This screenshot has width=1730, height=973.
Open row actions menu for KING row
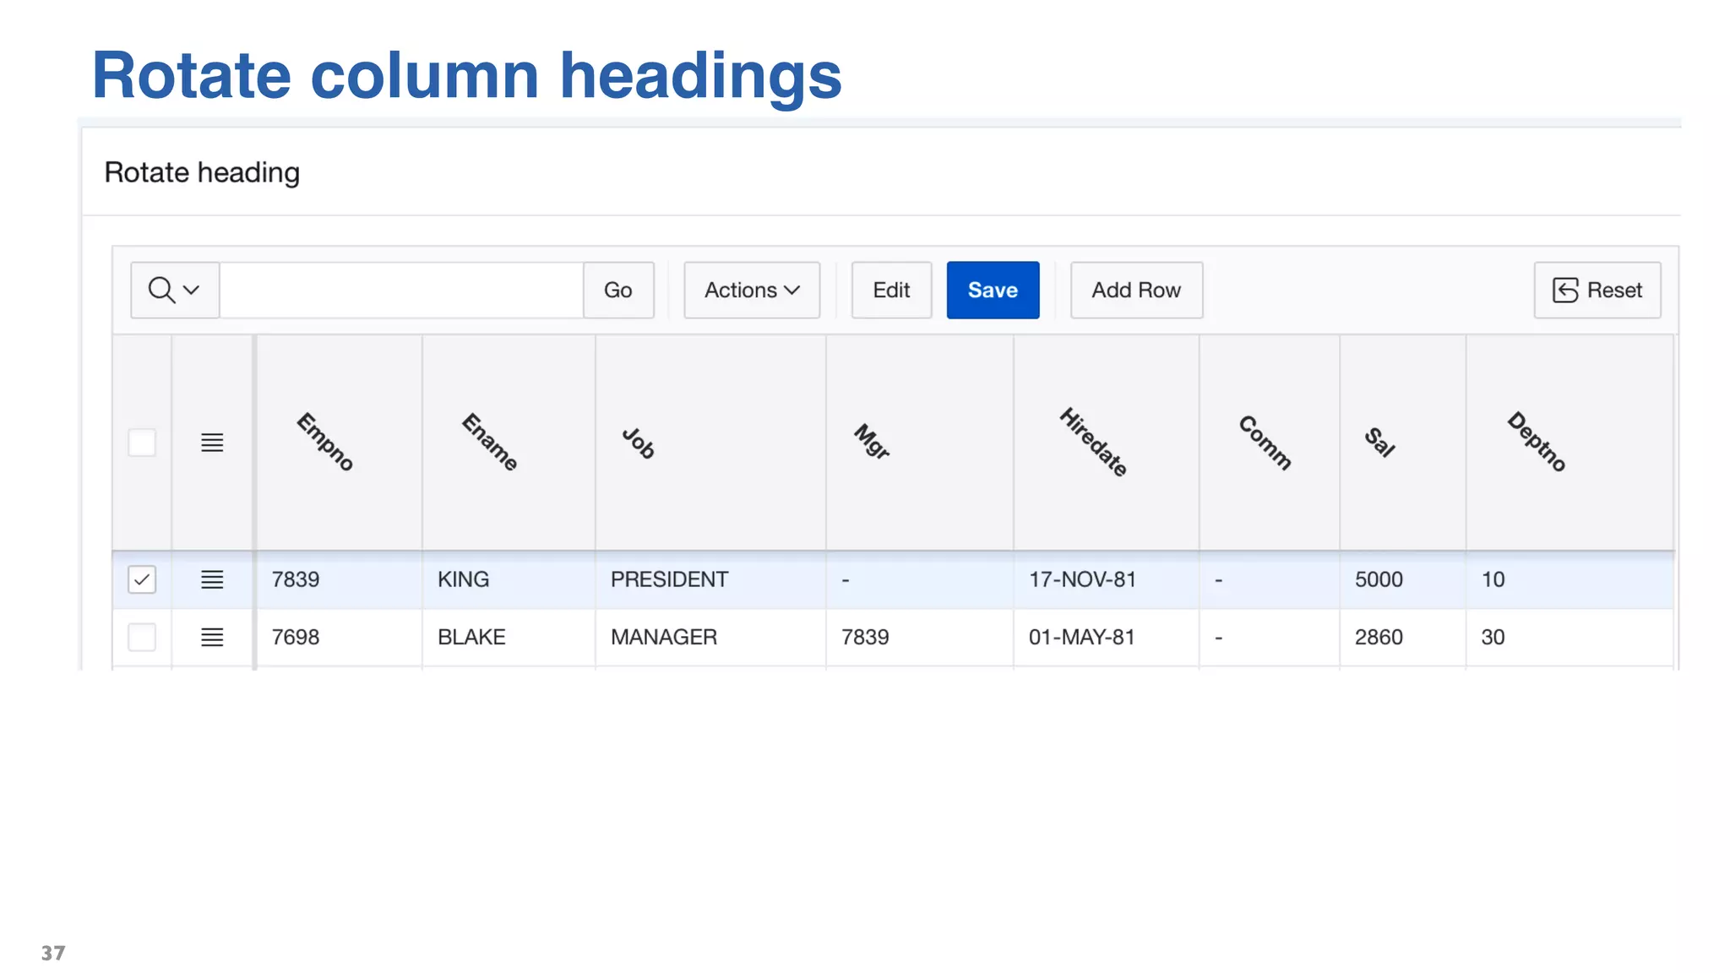tap(212, 579)
